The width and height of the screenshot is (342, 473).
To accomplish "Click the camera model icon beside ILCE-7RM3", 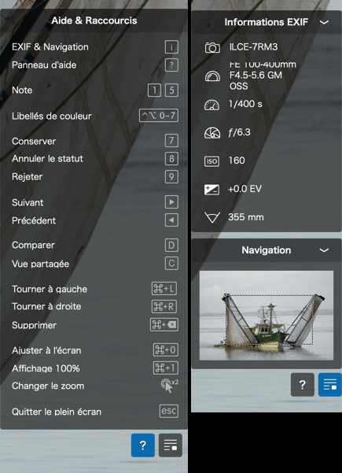I will [x=212, y=48].
